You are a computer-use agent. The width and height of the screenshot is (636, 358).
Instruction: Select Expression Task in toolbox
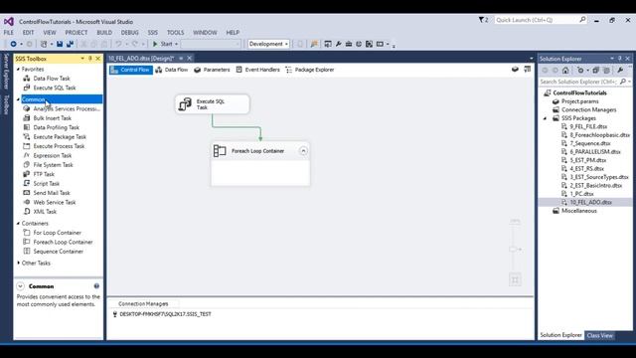click(53, 155)
